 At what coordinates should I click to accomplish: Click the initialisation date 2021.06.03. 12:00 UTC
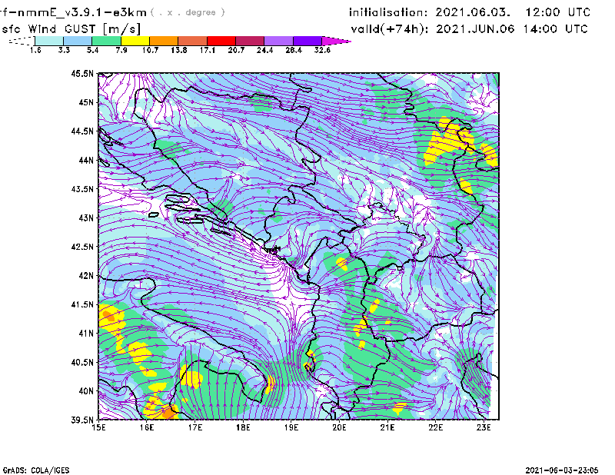pos(512,12)
